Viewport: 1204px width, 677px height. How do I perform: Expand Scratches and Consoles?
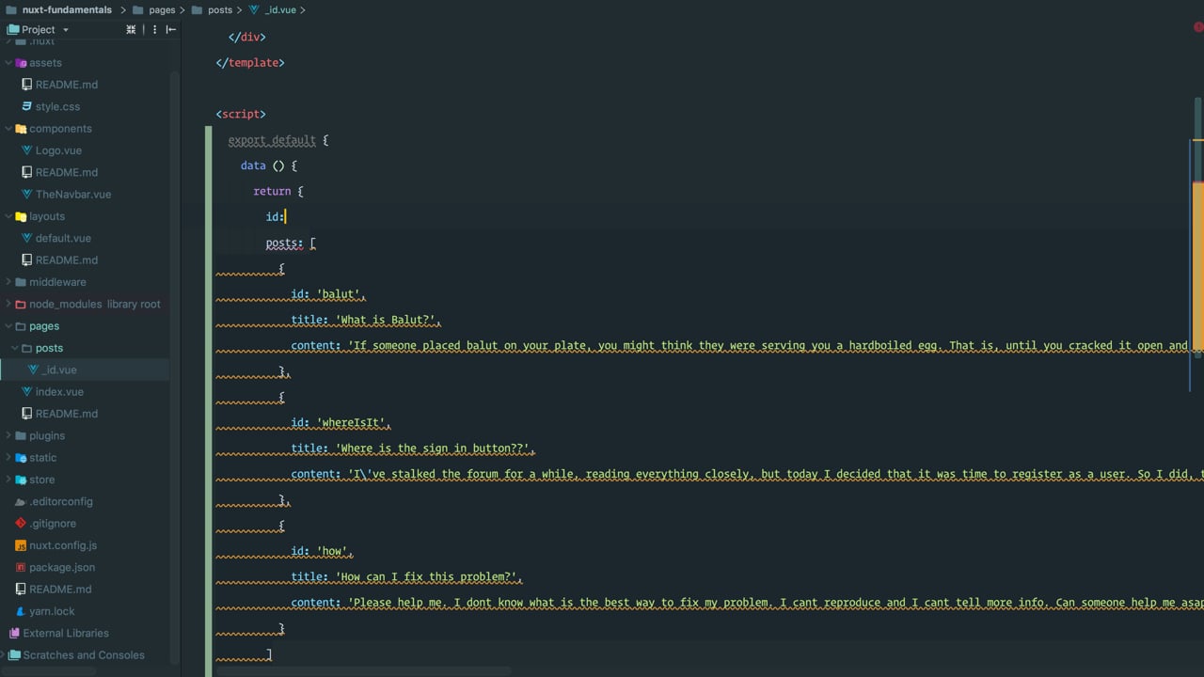4,655
